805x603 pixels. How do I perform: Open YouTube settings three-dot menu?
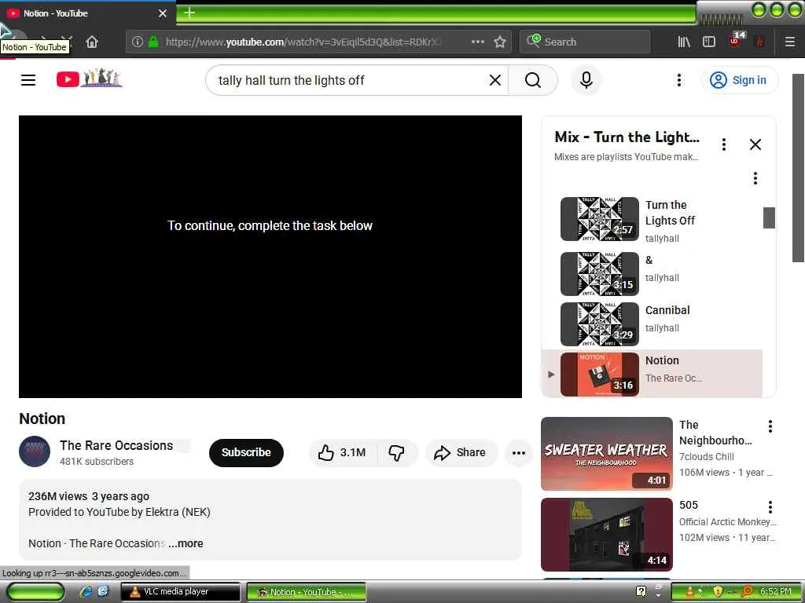678,80
